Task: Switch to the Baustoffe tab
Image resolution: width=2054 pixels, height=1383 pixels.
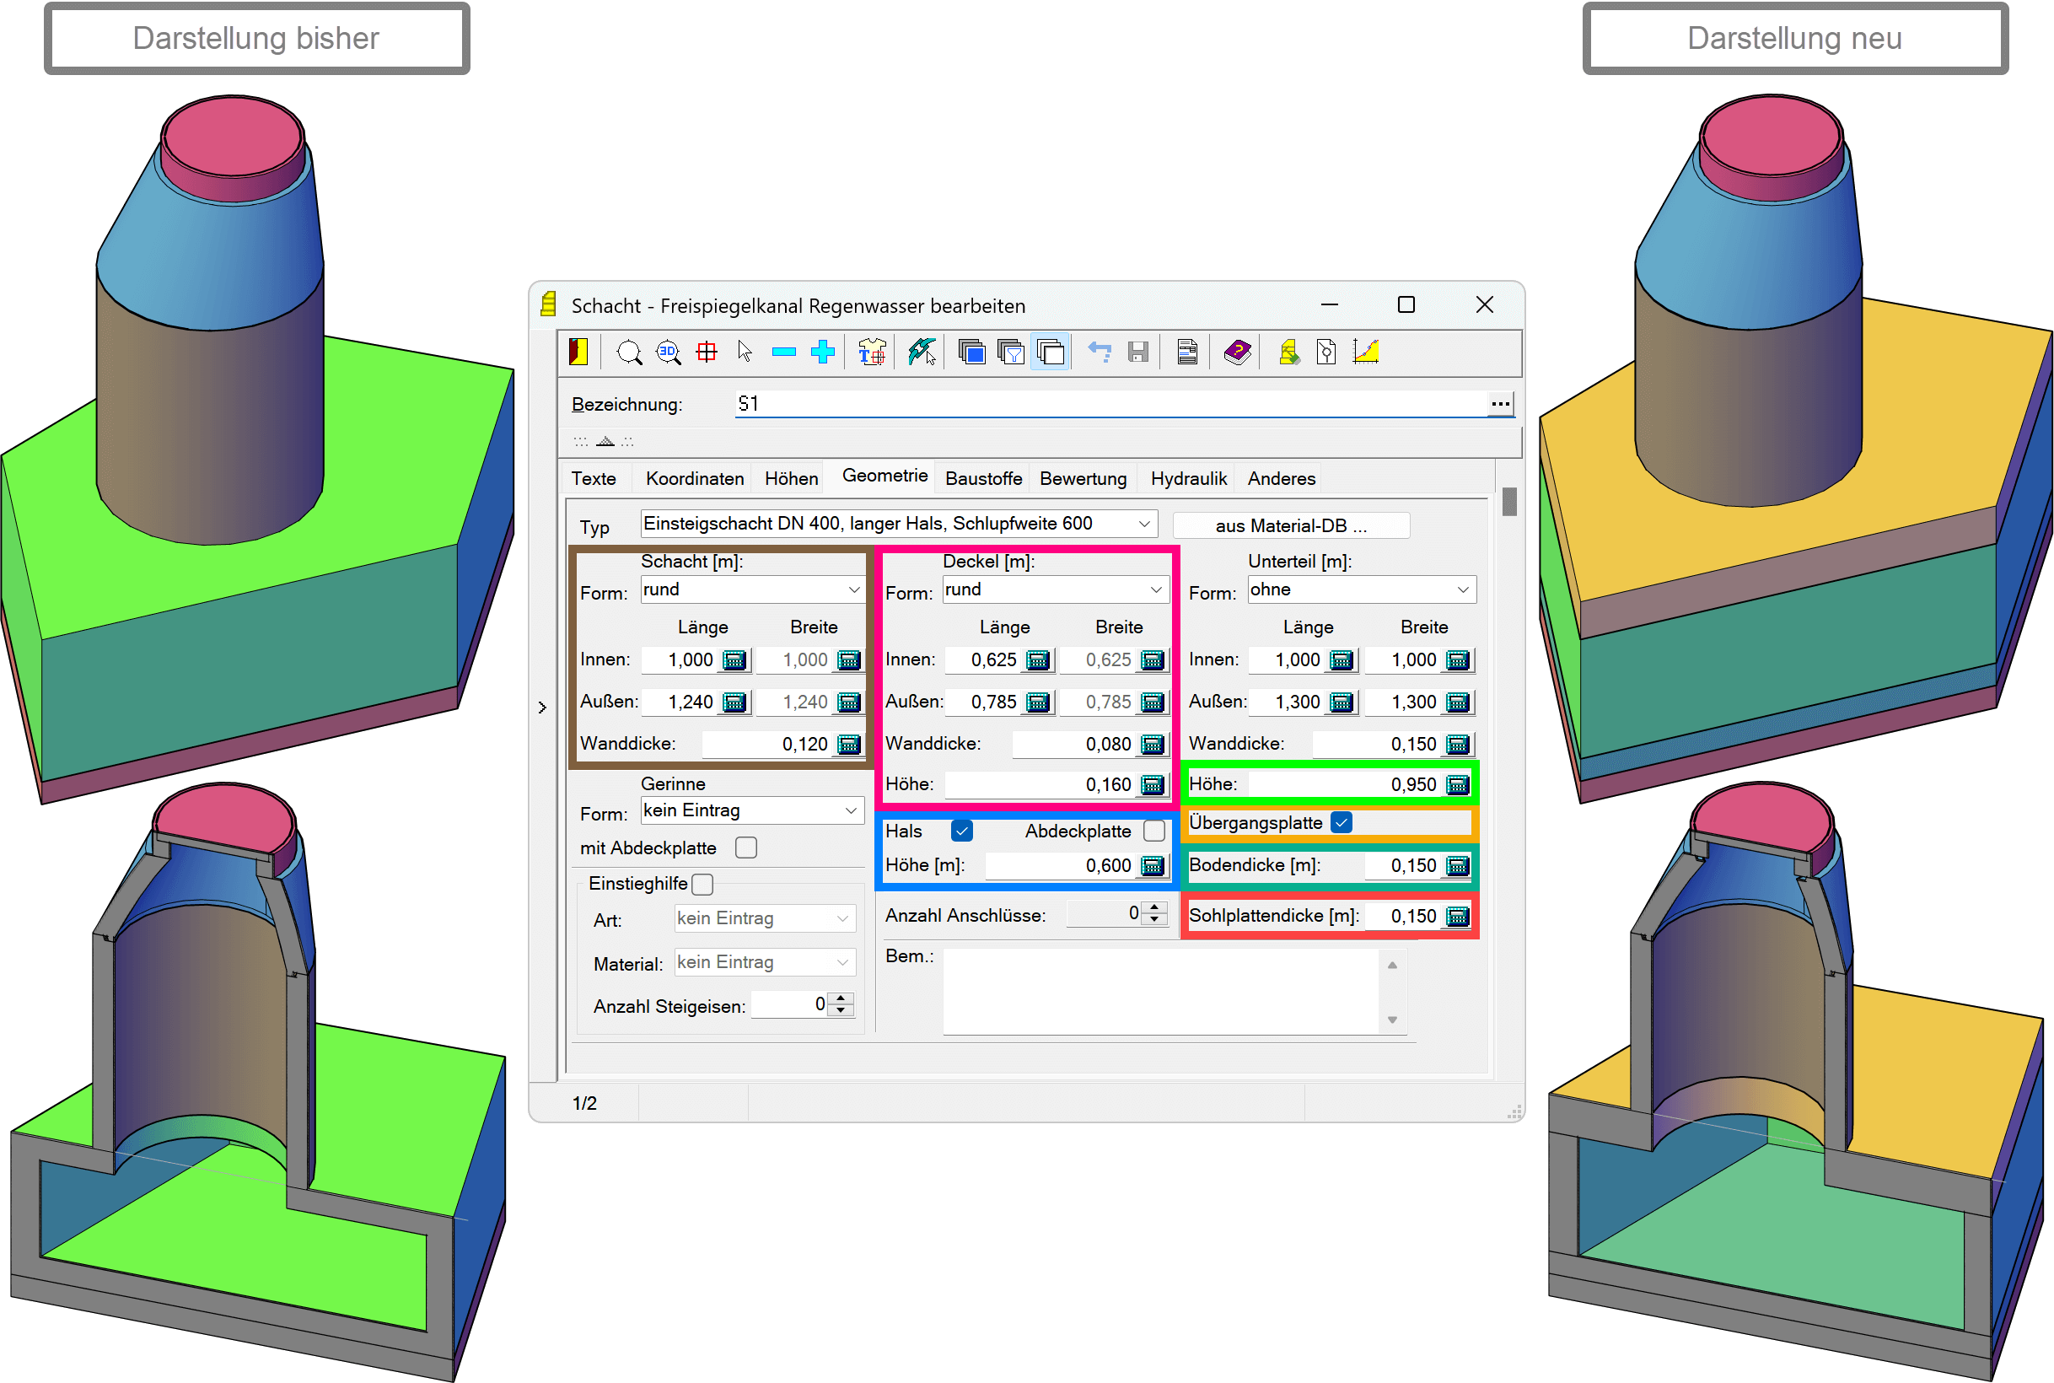Action: (x=982, y=478)
